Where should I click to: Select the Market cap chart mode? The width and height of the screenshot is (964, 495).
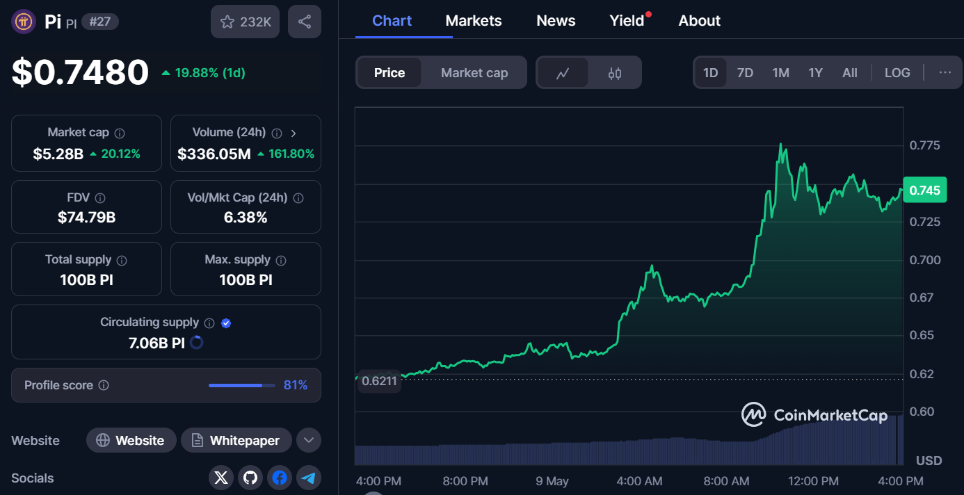[474, 73]
